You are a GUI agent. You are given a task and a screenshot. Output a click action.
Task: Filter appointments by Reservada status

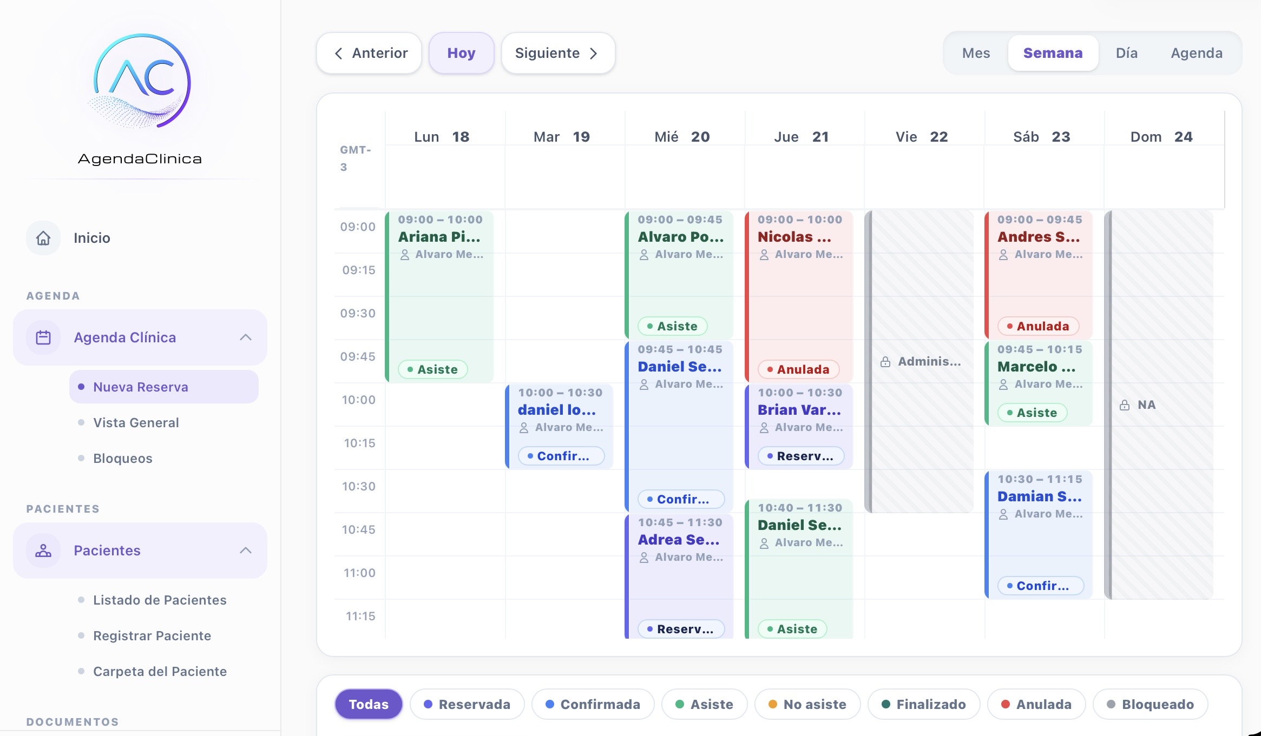(467, 704)
